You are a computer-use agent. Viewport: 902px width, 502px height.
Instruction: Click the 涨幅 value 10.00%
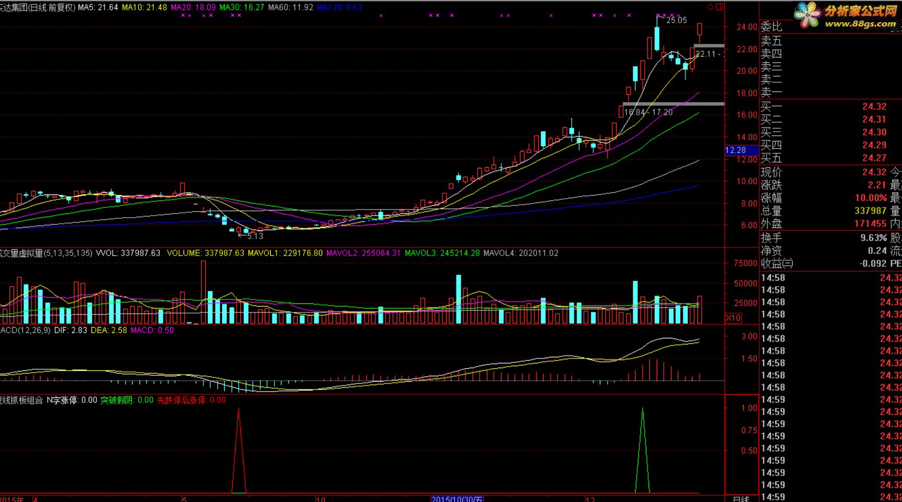click(871, 198)
